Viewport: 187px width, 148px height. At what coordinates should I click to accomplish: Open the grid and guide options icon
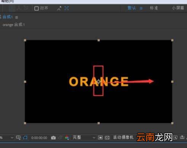[x=18, y=138]
